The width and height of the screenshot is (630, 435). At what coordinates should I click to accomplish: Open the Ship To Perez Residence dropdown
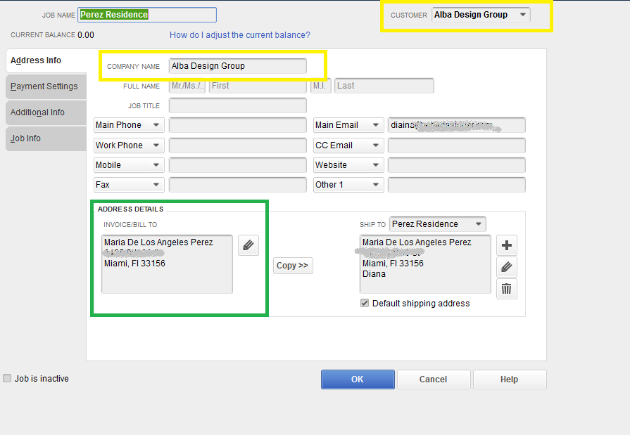pos(438,224)
